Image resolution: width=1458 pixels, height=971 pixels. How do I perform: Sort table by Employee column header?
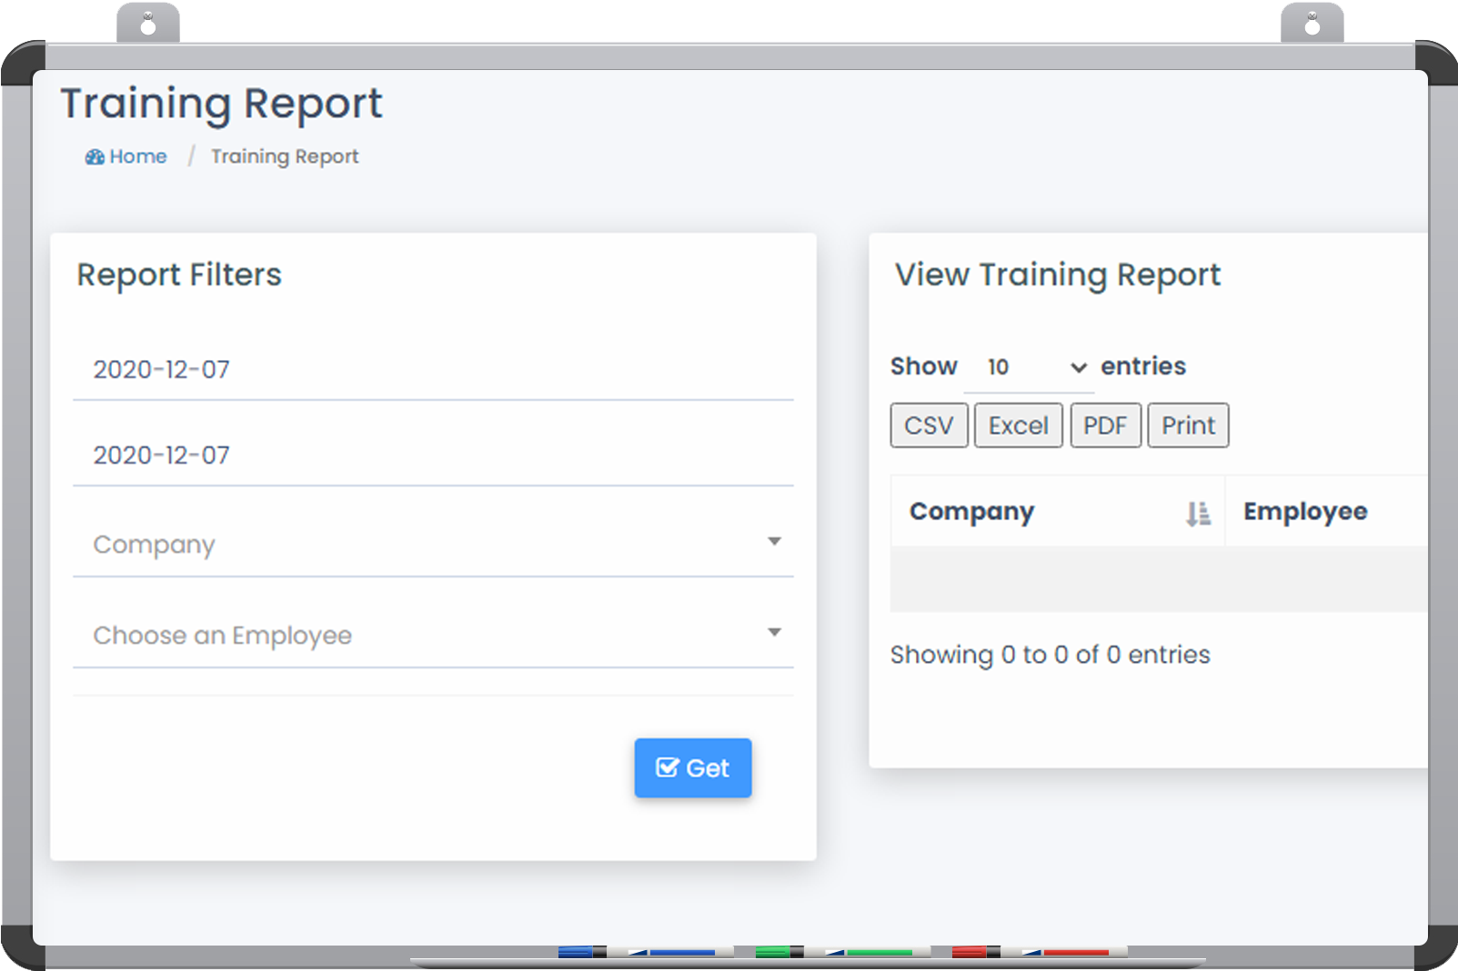[1305, 512]
